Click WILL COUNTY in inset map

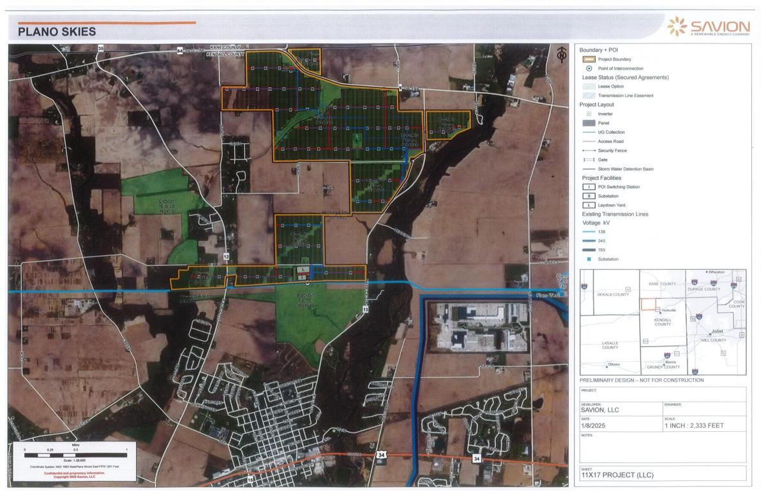714,340
